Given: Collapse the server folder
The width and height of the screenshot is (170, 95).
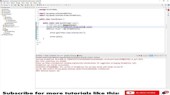Looking at the screenshot, I should click(2, 30).
